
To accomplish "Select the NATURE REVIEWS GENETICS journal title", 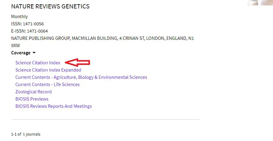I will pos(50,6).
